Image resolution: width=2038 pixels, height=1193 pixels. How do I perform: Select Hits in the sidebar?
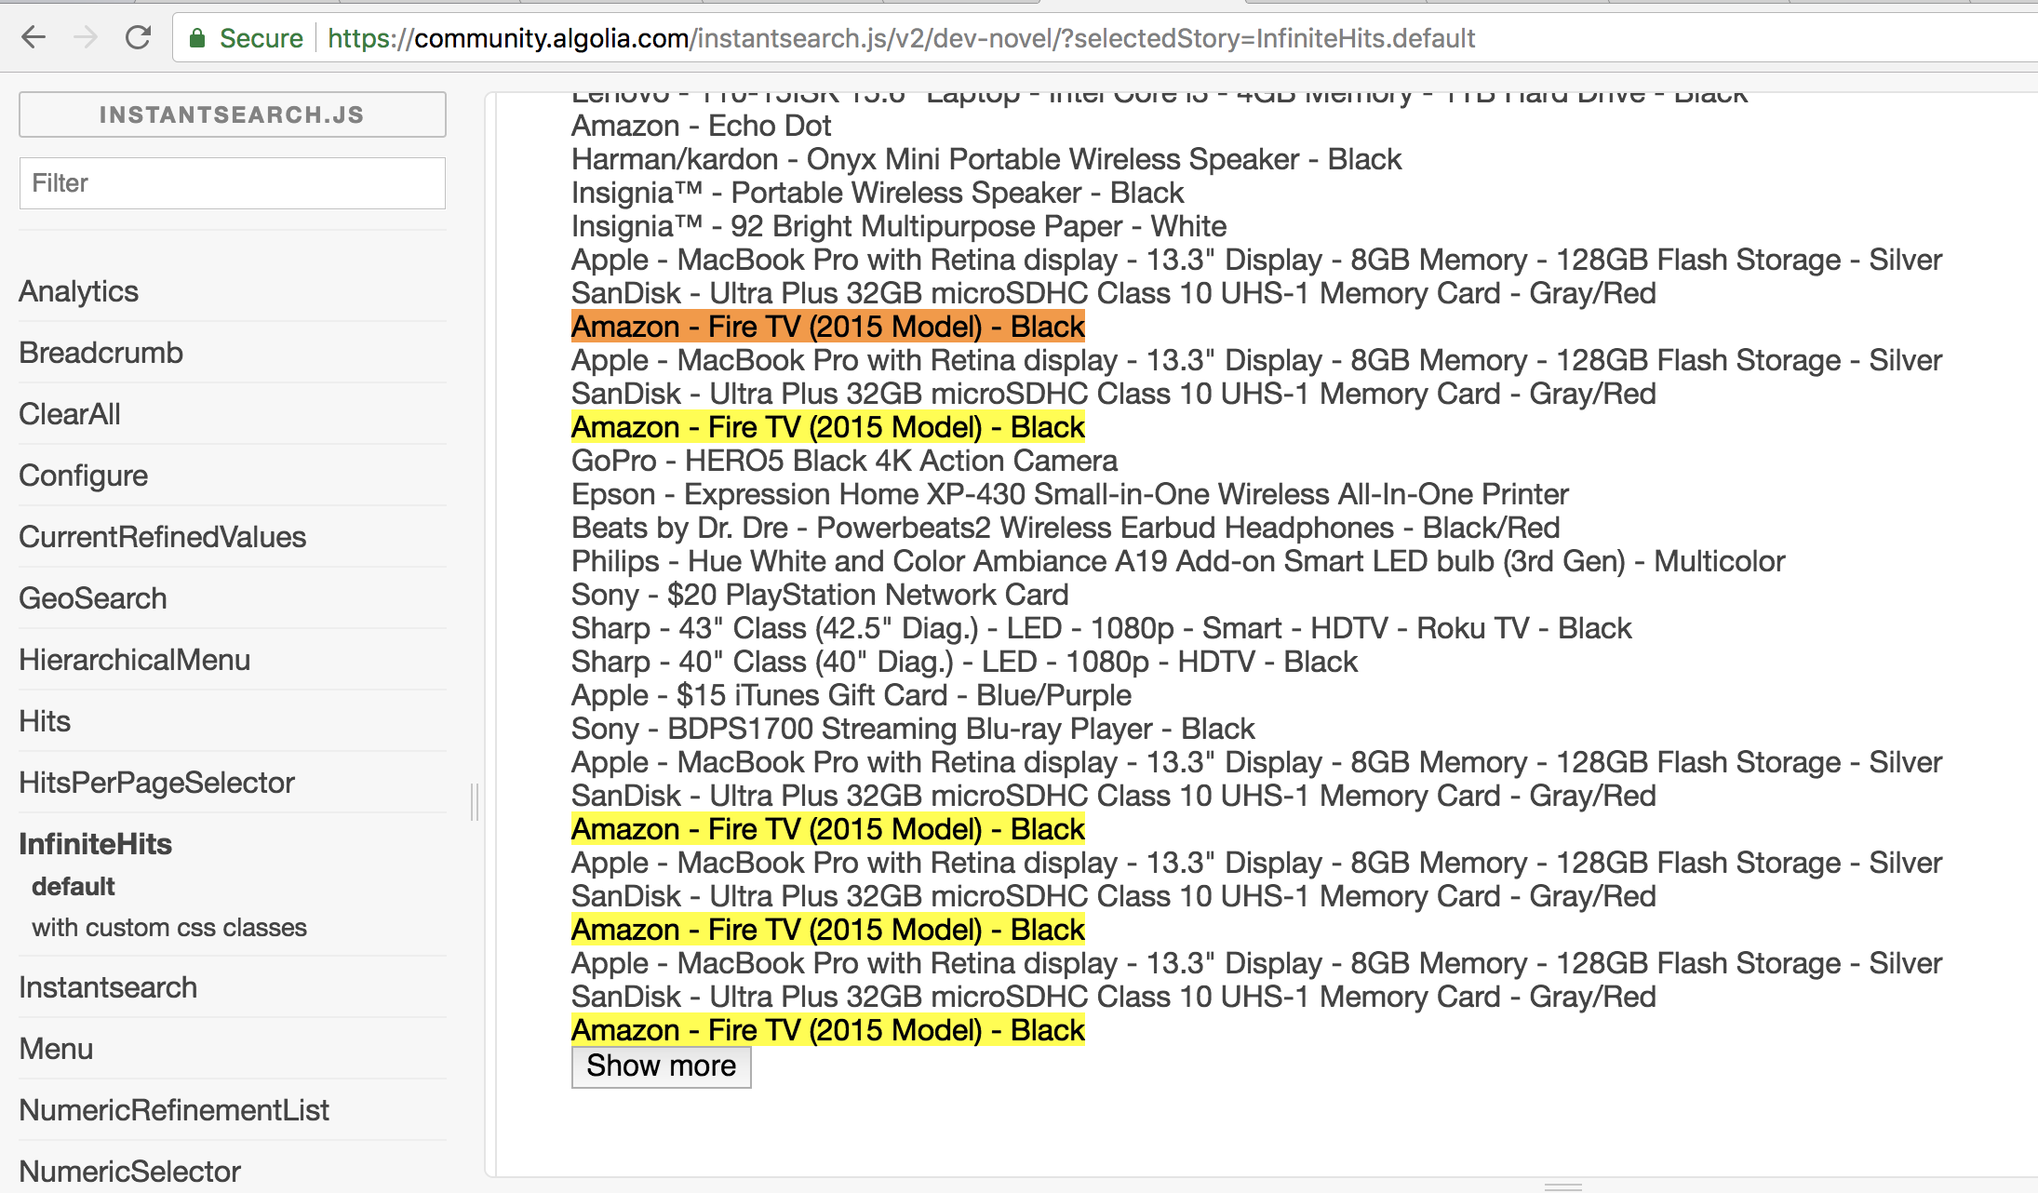45,721
